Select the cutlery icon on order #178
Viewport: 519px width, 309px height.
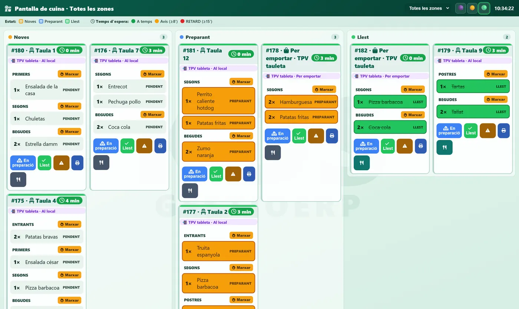pos(273,152)
